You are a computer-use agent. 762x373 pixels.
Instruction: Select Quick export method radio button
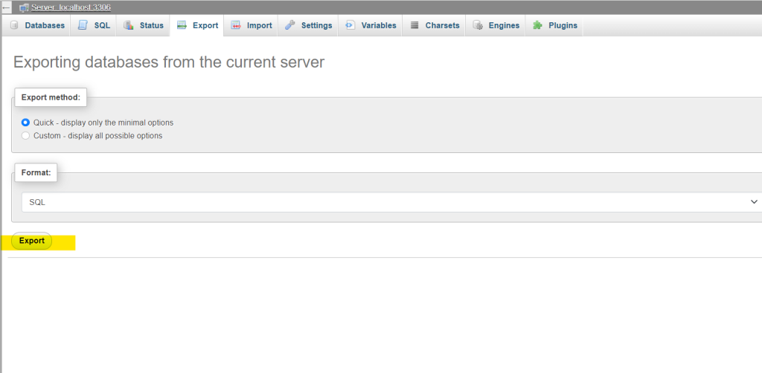click(26, 123)
